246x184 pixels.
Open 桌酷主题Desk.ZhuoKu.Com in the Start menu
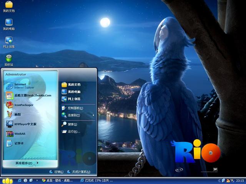[28, 95]
